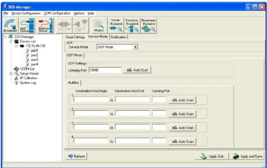Click the Device List tree icon

tap(16, 41)
